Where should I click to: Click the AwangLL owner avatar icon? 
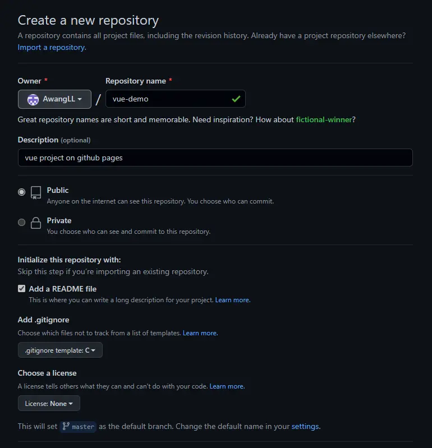34,99
